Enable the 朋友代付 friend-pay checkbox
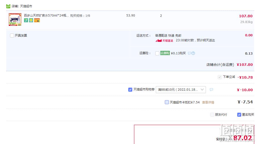The image size is (257, 144). pyautogui.click(x=212, y=115)
